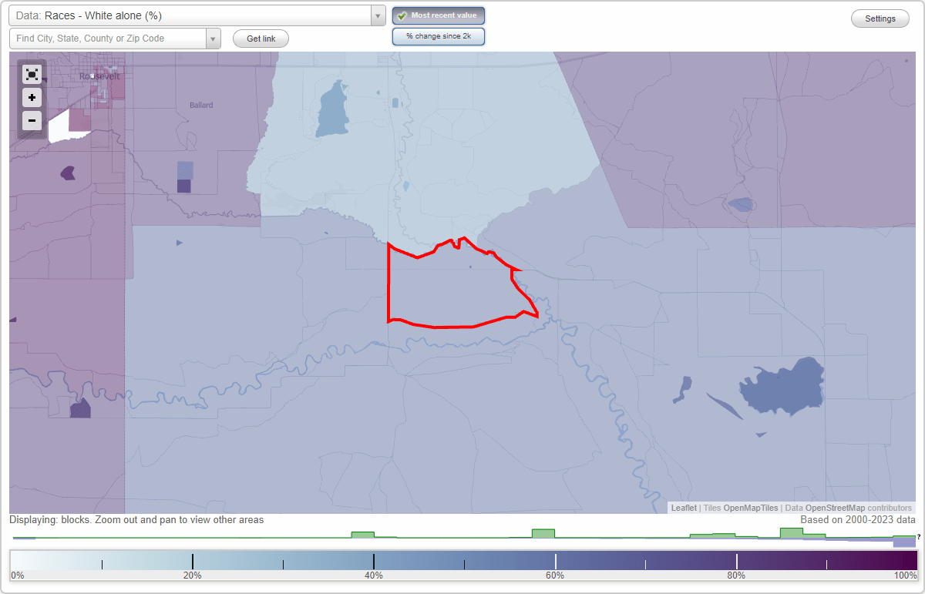The width and height of the screenshot is (925, 594).
Task: Click the full map extent icon
Action: click(32, 74)
